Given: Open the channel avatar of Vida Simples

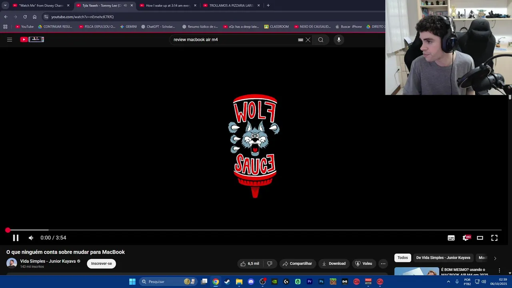Looking at the screenshot, I should (x=12, y=263).
